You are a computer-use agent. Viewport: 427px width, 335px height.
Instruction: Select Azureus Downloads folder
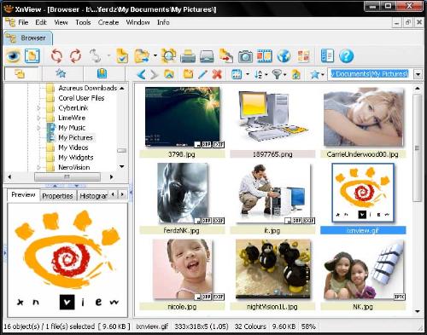click(x=88, y=88)
